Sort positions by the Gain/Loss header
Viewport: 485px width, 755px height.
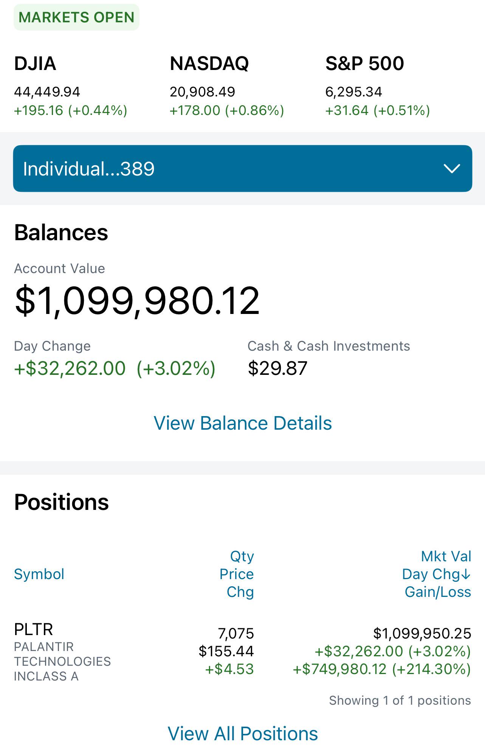tap(438, 592)
